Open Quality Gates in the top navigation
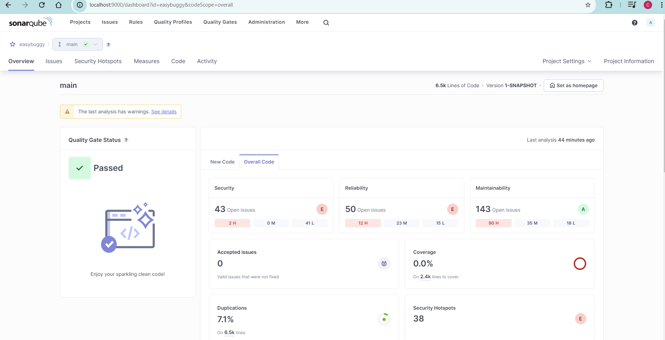This screenshot has width=665, height=340. click(x=220, y=22)
